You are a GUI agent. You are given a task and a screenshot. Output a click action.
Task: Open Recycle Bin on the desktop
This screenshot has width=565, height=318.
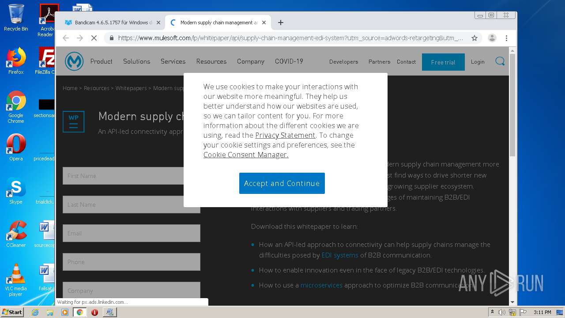pos(16,18)
